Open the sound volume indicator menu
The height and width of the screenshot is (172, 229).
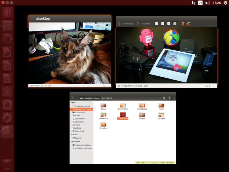[x=208, y=3]
